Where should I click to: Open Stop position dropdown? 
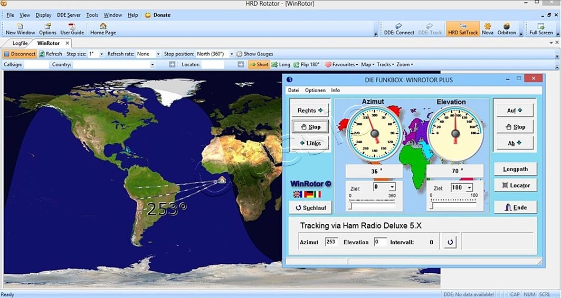point(232,54)
